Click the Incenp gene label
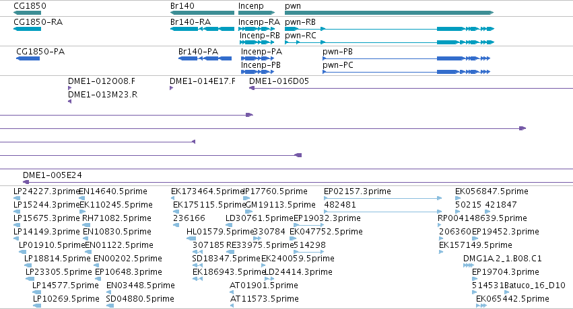Screen dimensions: 573x309 pyautogui.click(x=250, y=6)
